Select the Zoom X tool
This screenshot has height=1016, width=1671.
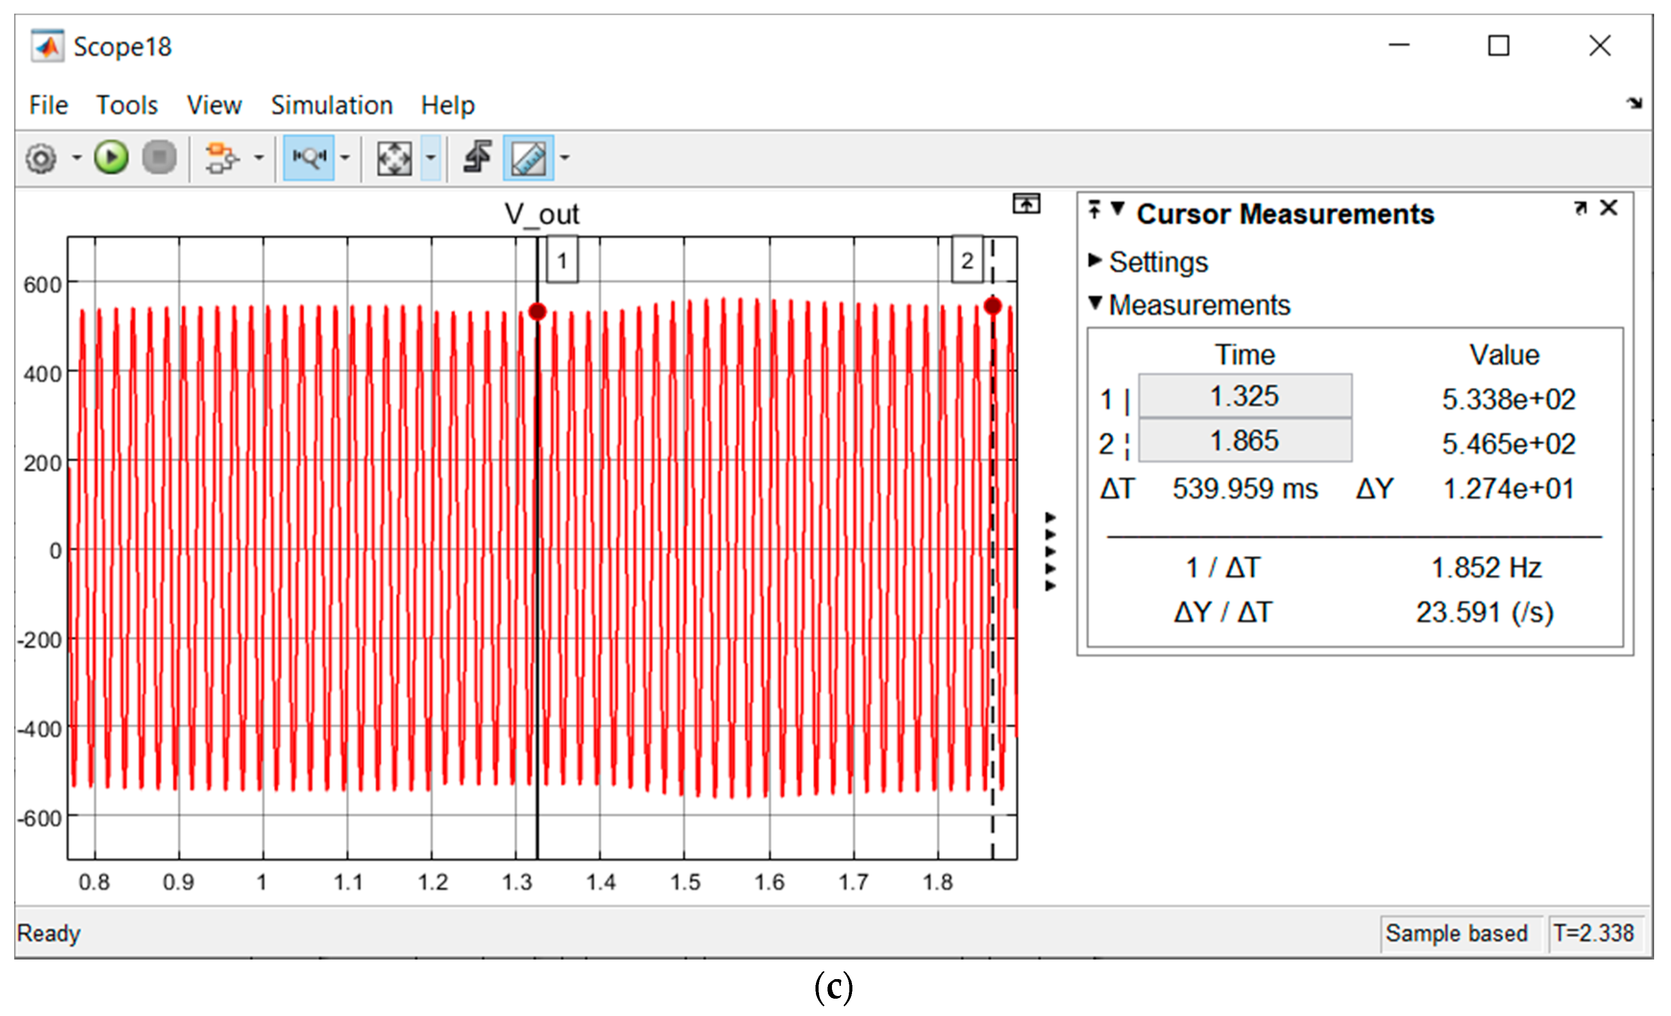(309, 158)
